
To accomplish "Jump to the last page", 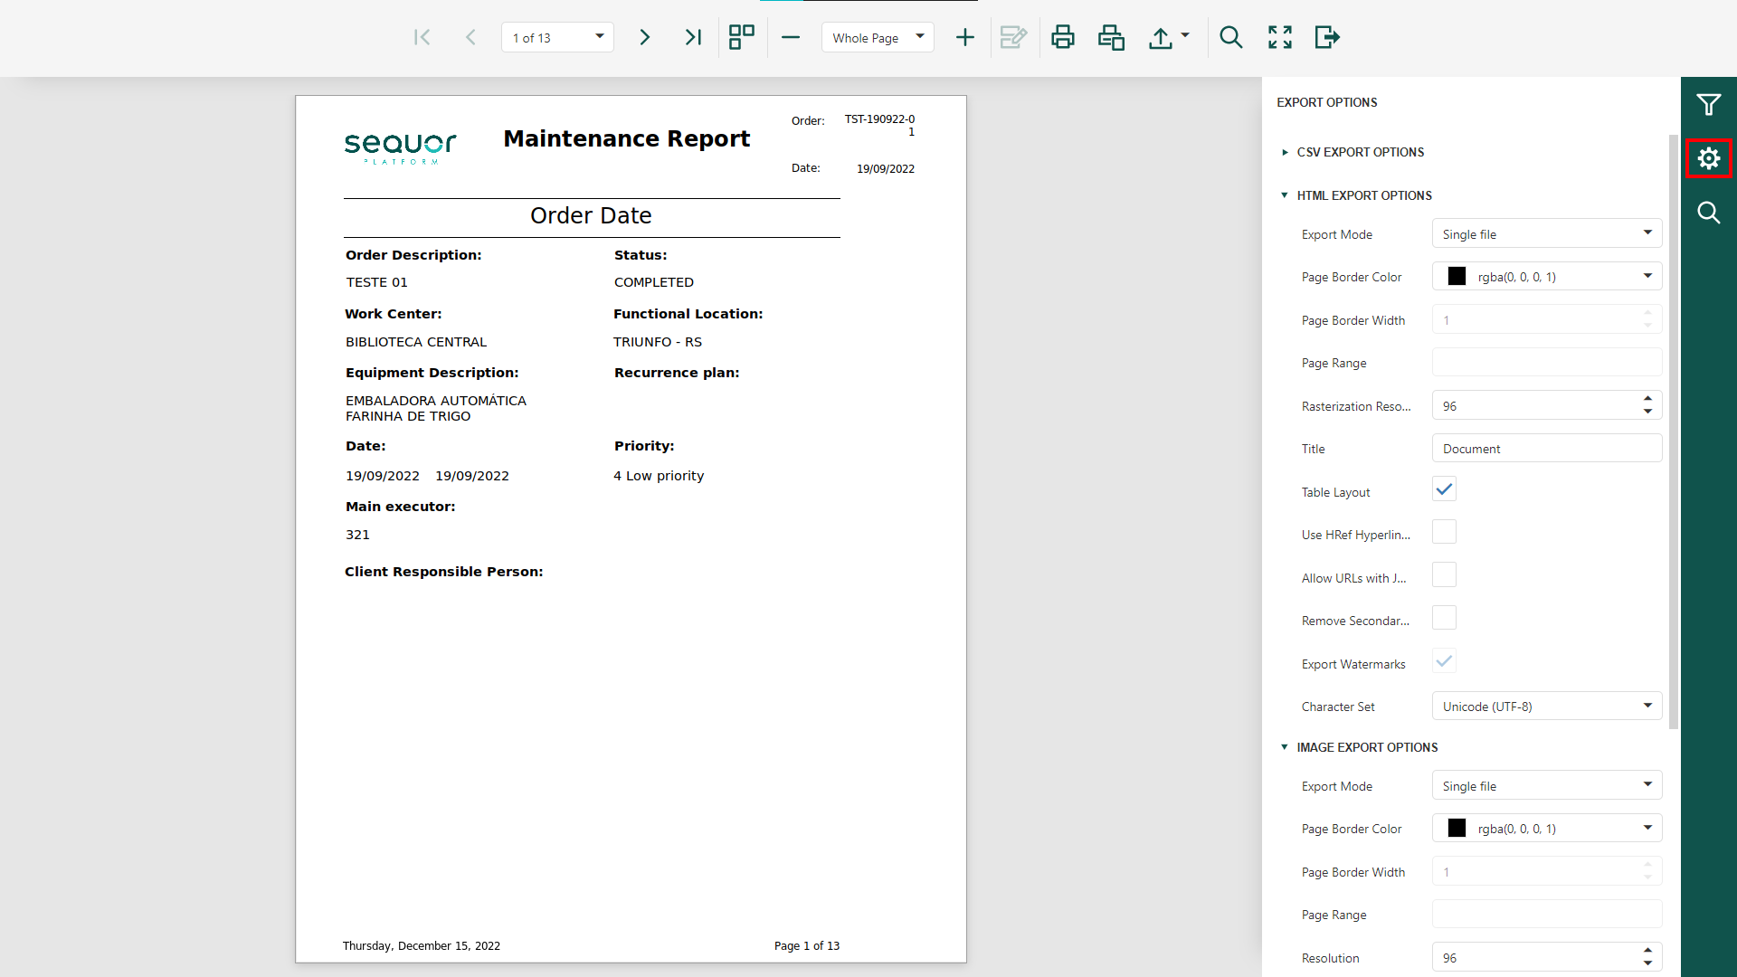I will [x=693, y=37].
